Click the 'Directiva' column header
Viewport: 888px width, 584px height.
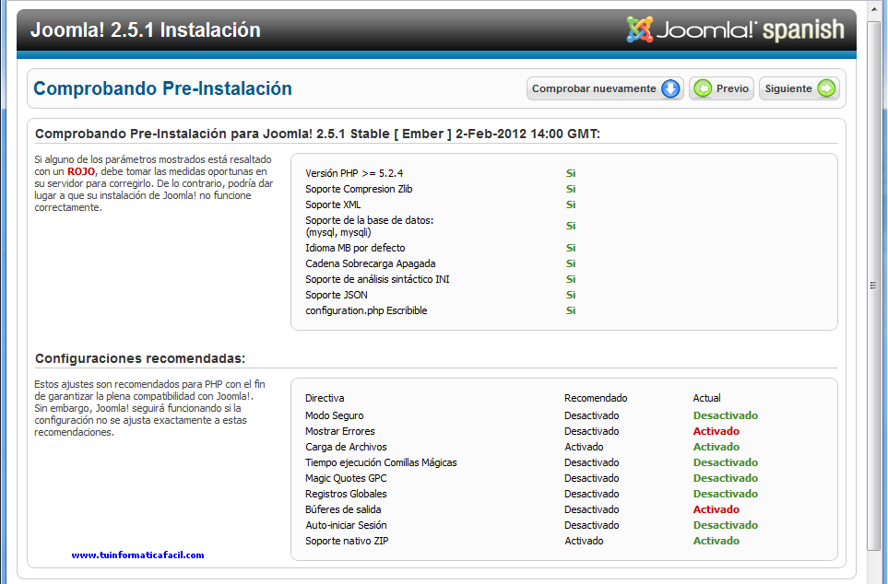click(325, 398)
